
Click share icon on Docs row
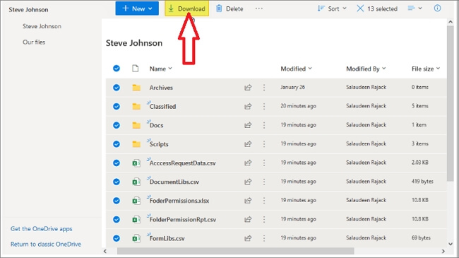248,125
